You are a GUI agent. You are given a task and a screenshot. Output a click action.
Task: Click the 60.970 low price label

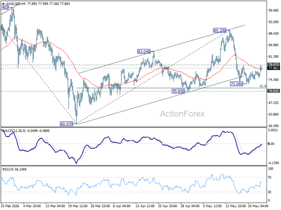[67, 124]
